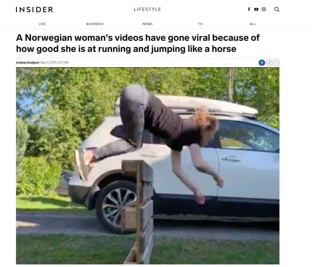Open the BUSINESS navigation tab

click(x=95, y=24)
